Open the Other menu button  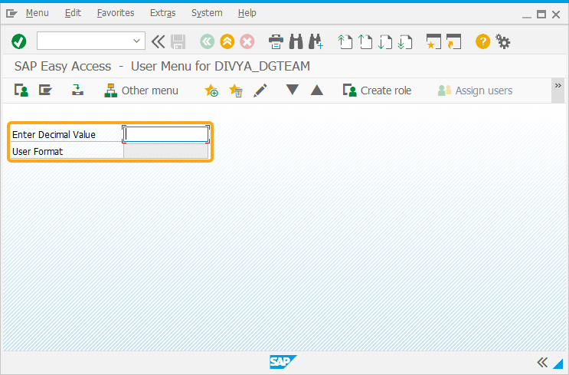coord(141,90)
